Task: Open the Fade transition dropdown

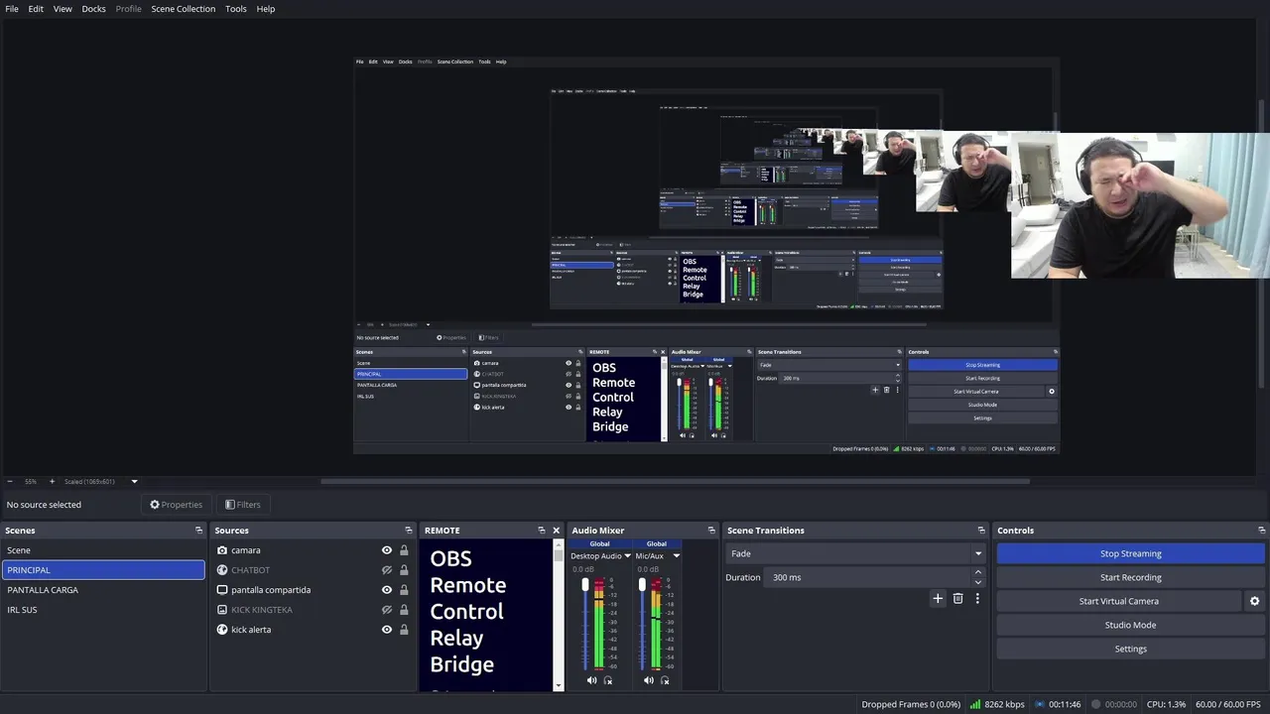Action: (855, 553)
